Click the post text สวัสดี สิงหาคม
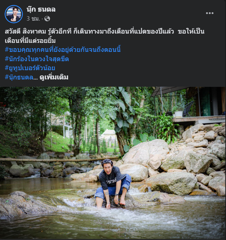226x240 pixels. 25,32
